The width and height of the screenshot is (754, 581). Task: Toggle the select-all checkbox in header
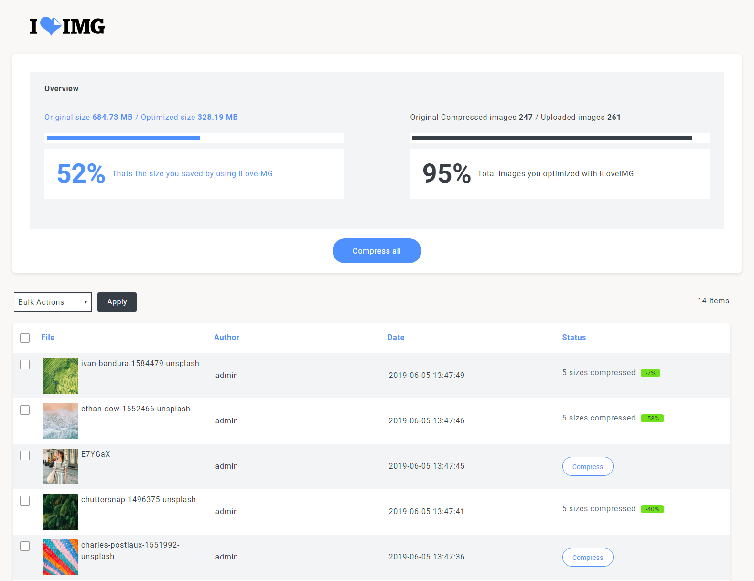tap(25, 338)
